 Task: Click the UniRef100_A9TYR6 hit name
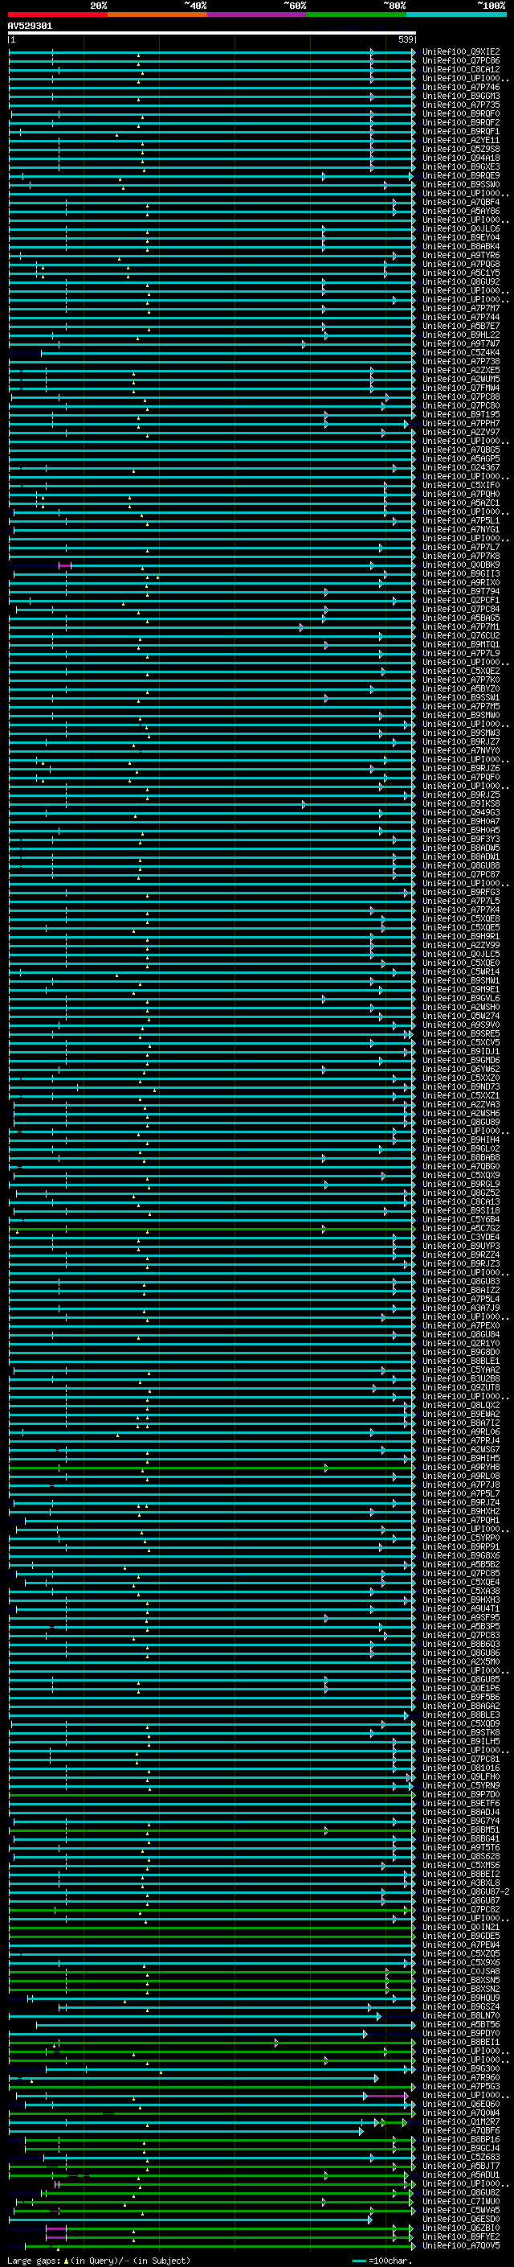click(461, 255)
